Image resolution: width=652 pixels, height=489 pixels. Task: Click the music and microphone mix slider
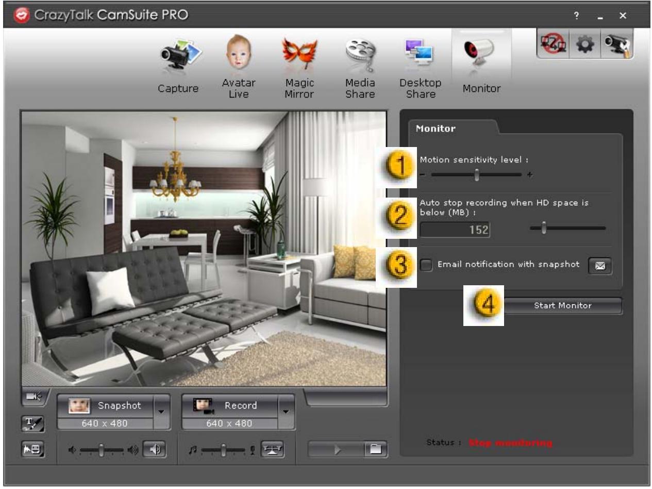pyautogui.click(x=224, y=450)
